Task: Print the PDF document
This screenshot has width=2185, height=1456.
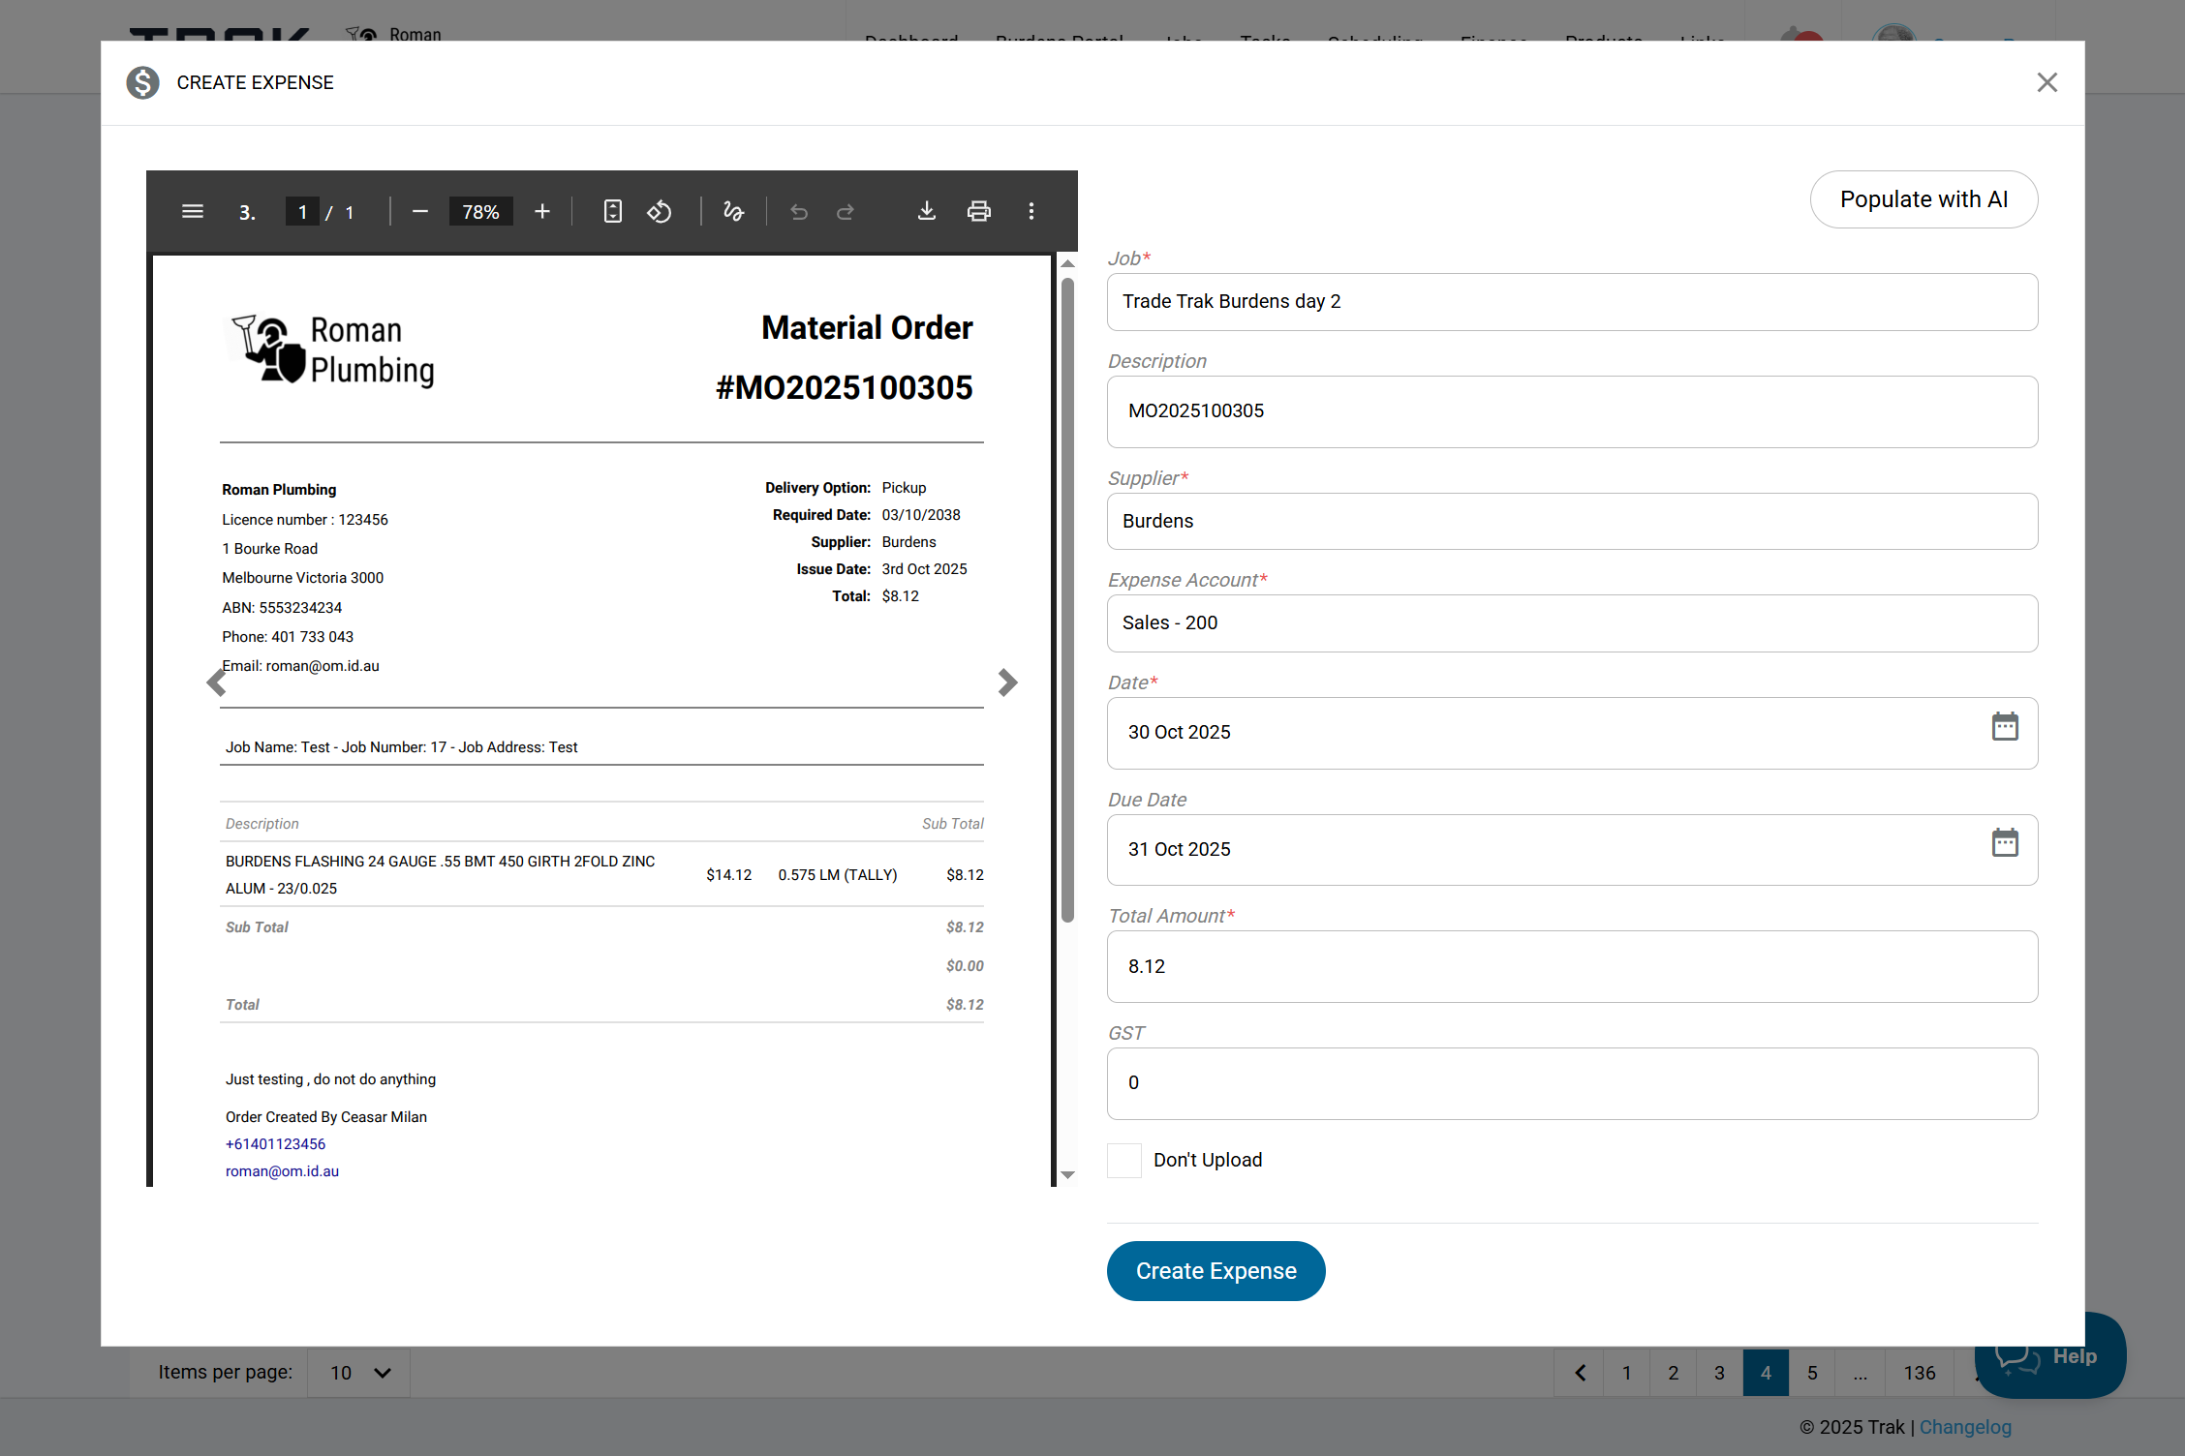Action: pos(979,211)
